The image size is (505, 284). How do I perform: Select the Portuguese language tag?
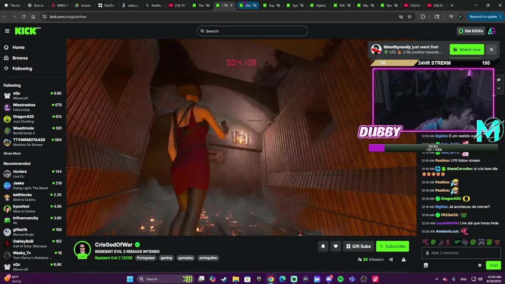click(x=146, y=258)
